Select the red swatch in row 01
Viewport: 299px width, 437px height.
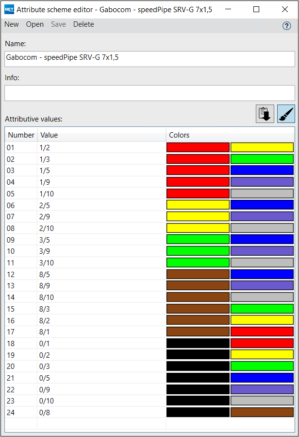(x=198, y=147)
